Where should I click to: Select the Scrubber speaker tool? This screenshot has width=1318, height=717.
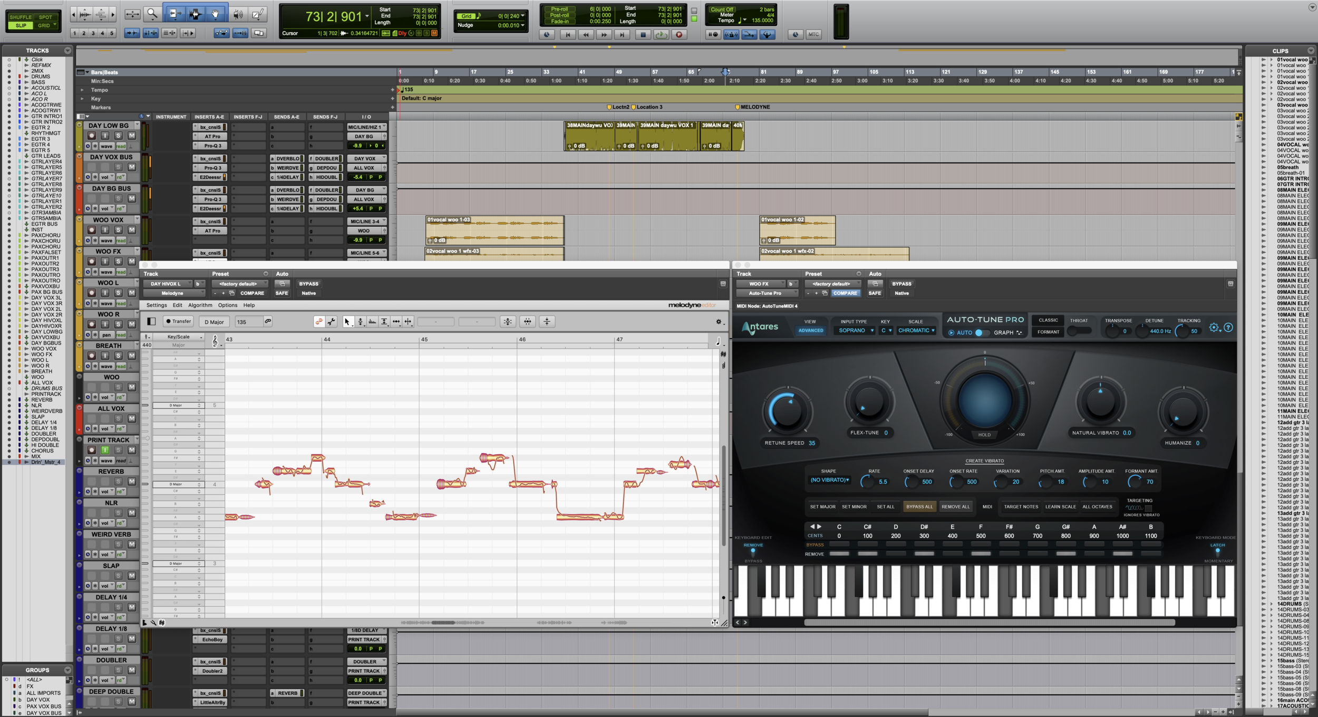tap(238, 14)
